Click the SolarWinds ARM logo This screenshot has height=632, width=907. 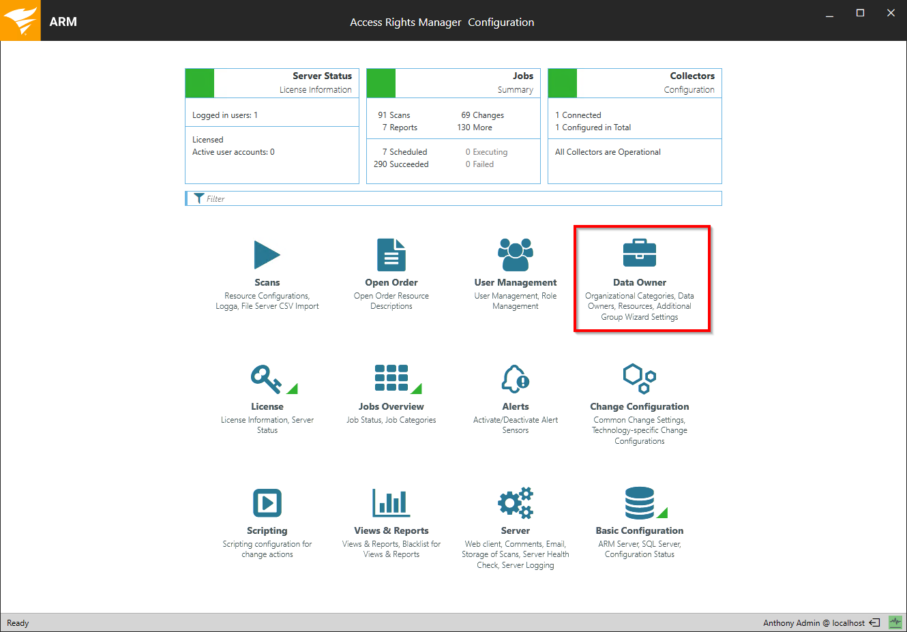click(20, 20)
